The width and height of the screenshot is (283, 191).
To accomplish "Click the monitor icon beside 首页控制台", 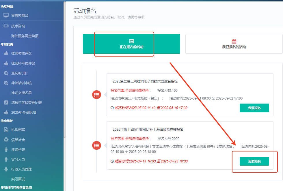I will pos(6,15).
